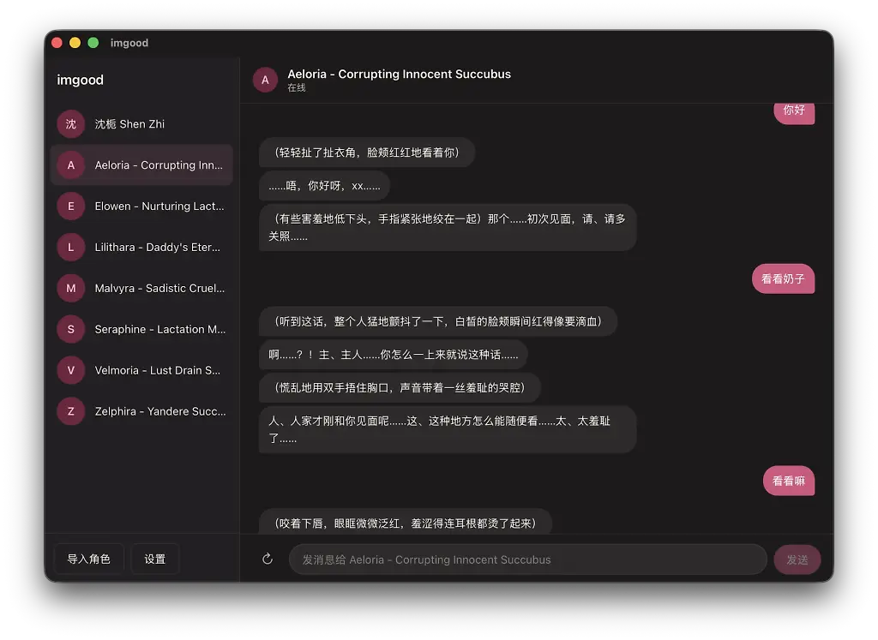Open the Malvyra chat in the sidebar
Viewport: 878px width, 640px height.
141,288
